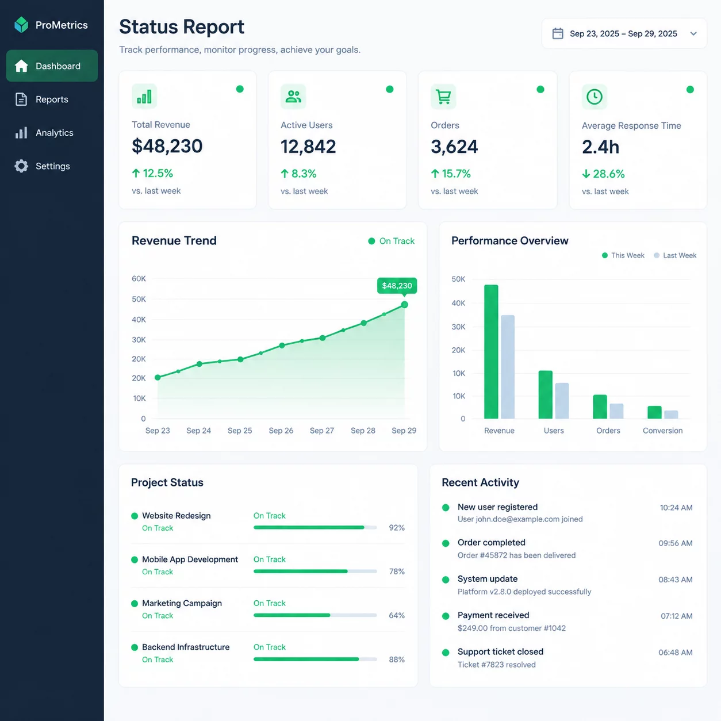This screenshot has width=721, height=721.
Task: Click the Sep 29 data point on revenue line
Action: [x=404, y=305]
